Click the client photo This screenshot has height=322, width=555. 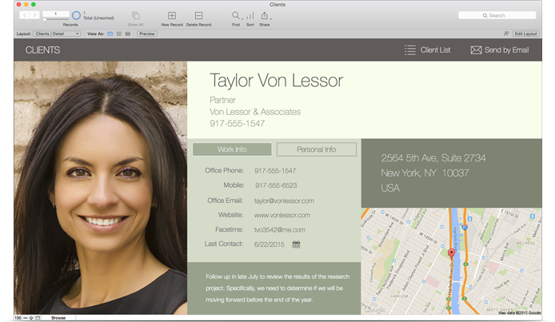click(101, 188)
